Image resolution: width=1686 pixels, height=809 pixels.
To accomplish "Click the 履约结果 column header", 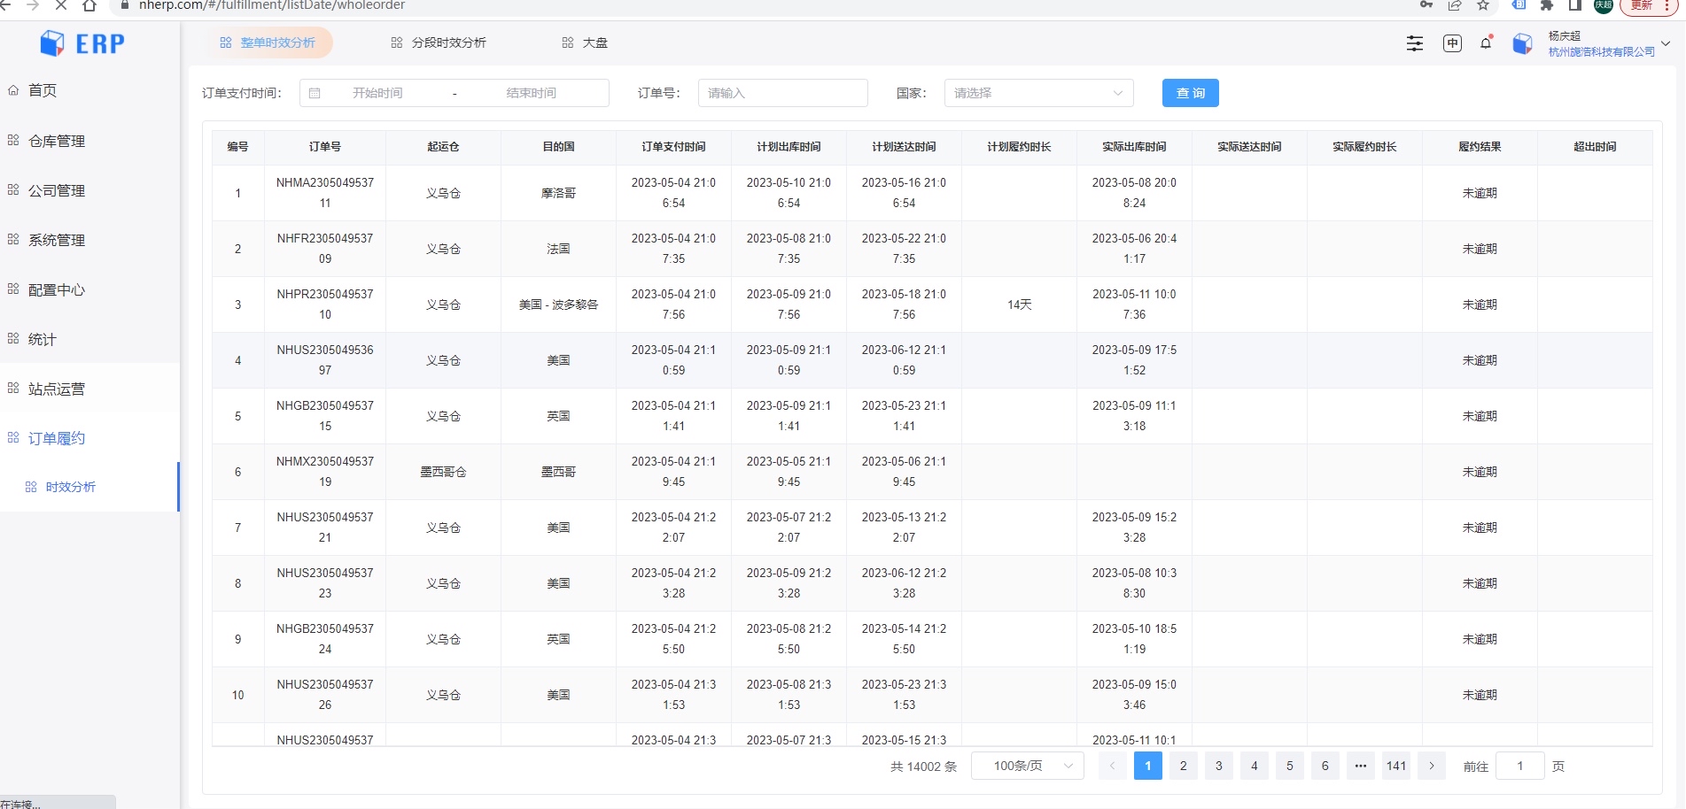I will coord(1480,147).
